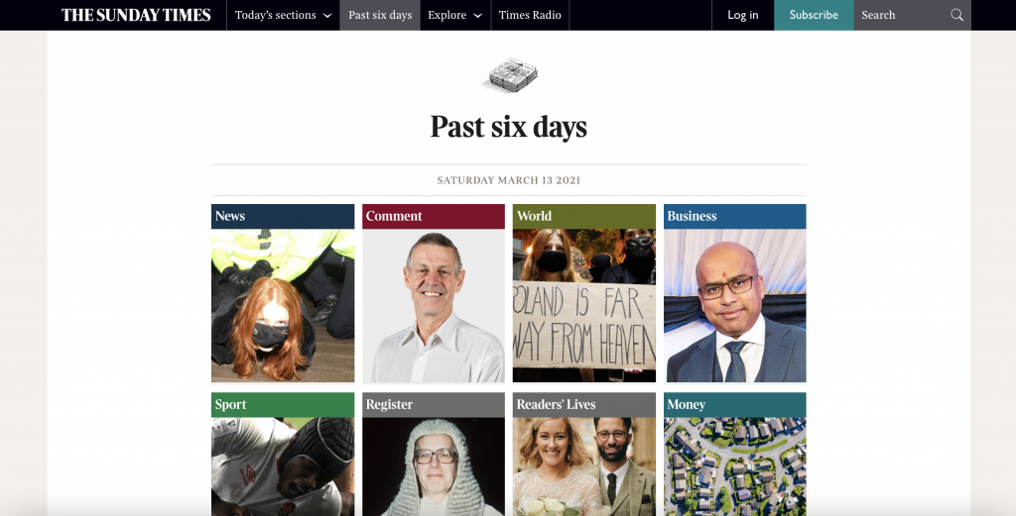This screenshot has height=516, width=1016.
Task: Click the Saturday March 13 2021 date heading
Action: click(x=509, y=180)
